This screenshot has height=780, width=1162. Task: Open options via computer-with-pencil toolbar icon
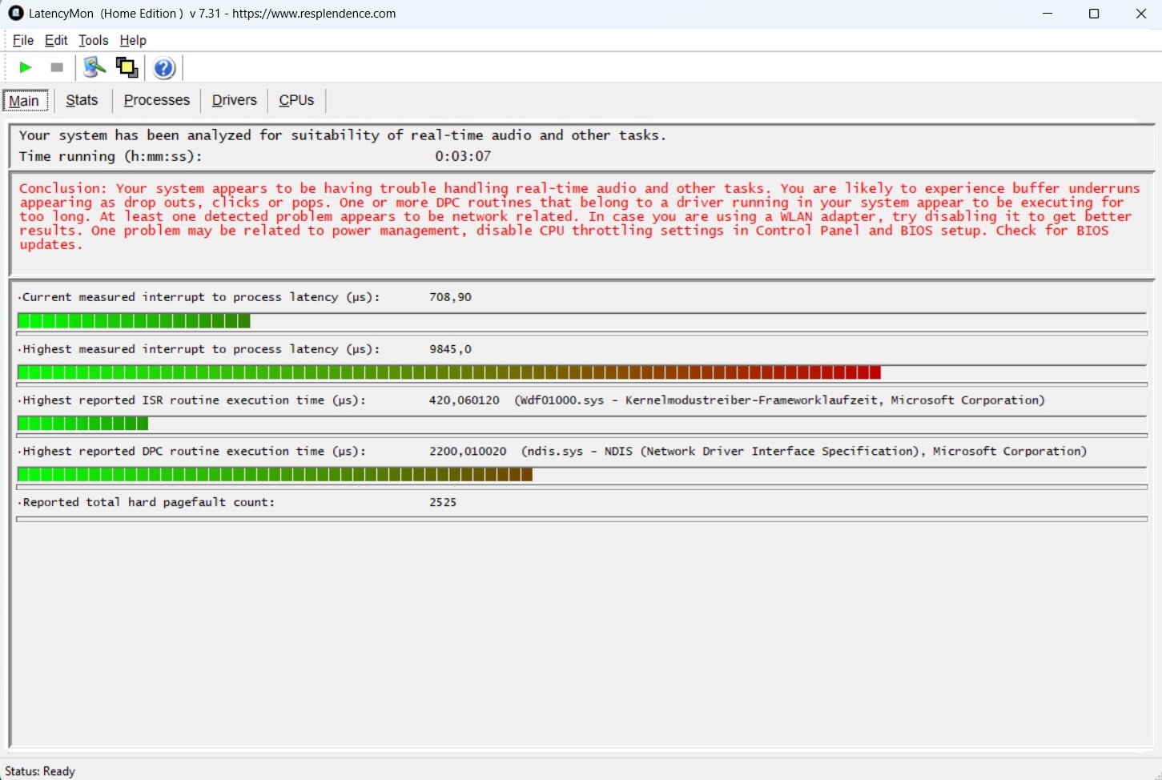click(94, 68)
